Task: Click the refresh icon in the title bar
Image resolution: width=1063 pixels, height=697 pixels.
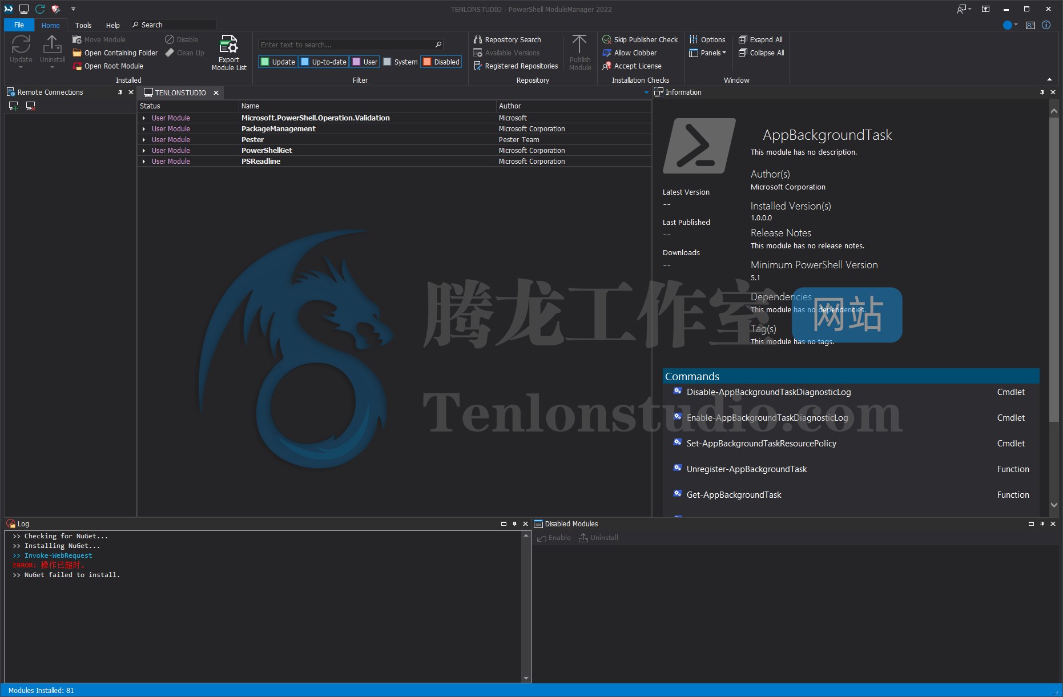Action: [40, 9]
